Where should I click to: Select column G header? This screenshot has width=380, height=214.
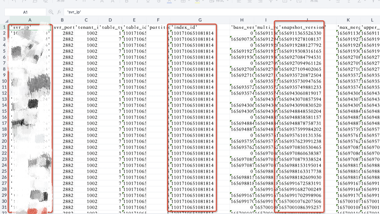point(200,20)
